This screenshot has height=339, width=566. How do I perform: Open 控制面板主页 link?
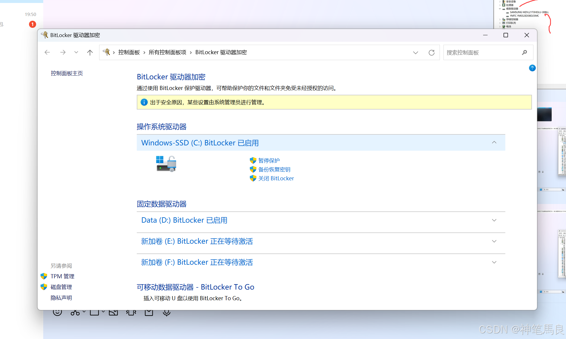coord(67,73)
